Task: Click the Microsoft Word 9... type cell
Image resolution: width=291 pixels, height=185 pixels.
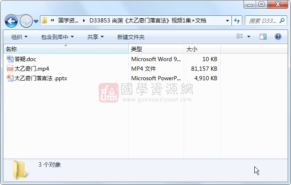Action: (156, 59)
